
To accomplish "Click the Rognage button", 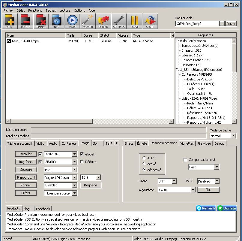I will pyautogui.click(x=90, y=185).
